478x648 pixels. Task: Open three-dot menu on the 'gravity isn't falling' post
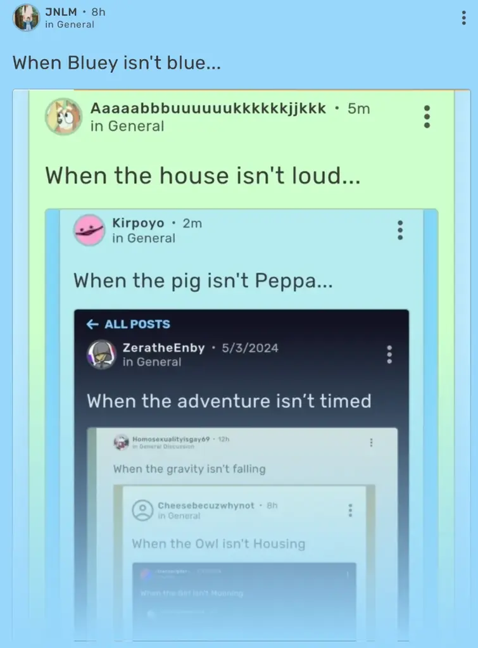pos(372,443)
